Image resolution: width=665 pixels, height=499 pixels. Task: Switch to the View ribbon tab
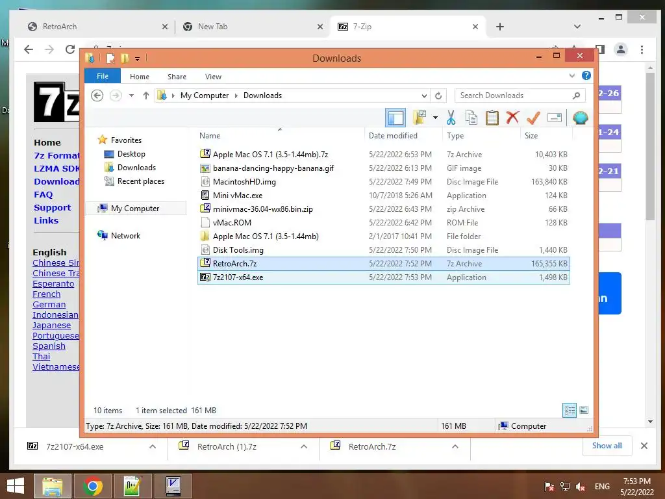213,77
